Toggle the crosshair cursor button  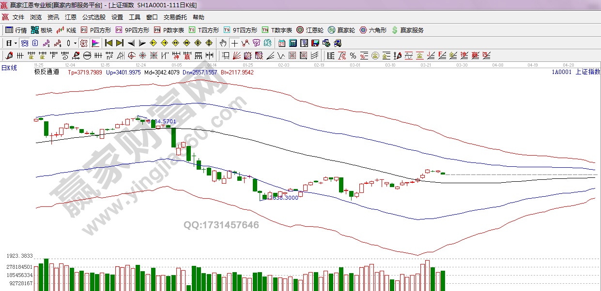coord(234,43)
